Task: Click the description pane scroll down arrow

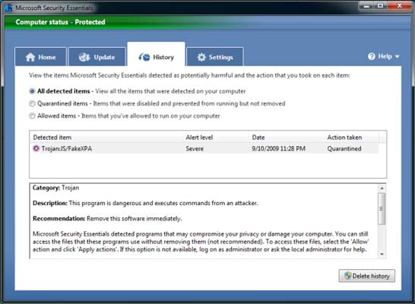Action: 382,255
